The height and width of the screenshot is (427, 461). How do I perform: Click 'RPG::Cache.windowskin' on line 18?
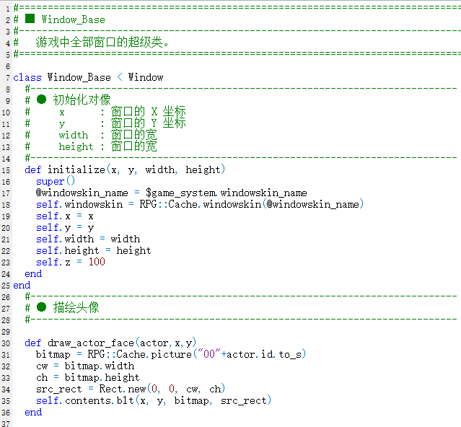pos(201,204)
